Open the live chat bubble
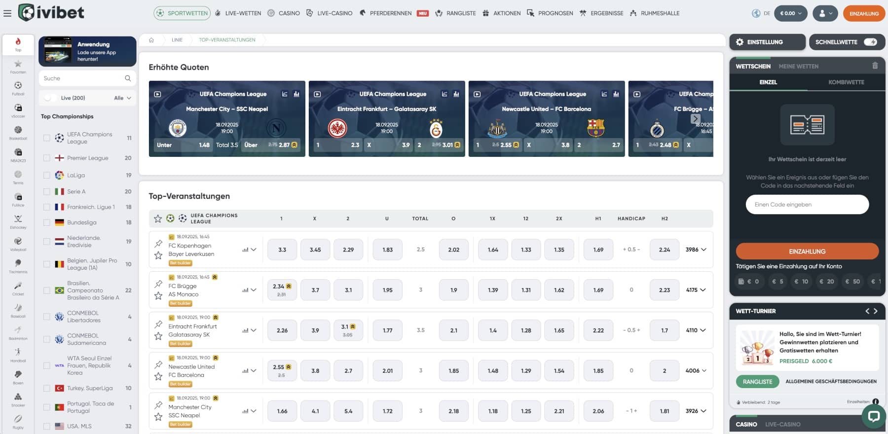The image size is (888, 434). 874,416
